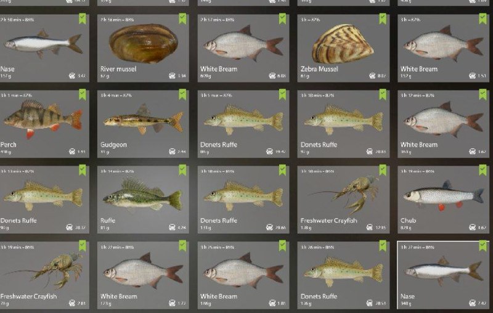Open the Perch fish card
The height and width of the screenshot is (313, 493).
pyautogui.click(x=44, y=124)
